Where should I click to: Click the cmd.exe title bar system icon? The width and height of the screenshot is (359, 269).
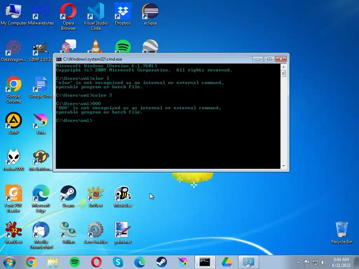pos(59,59)
